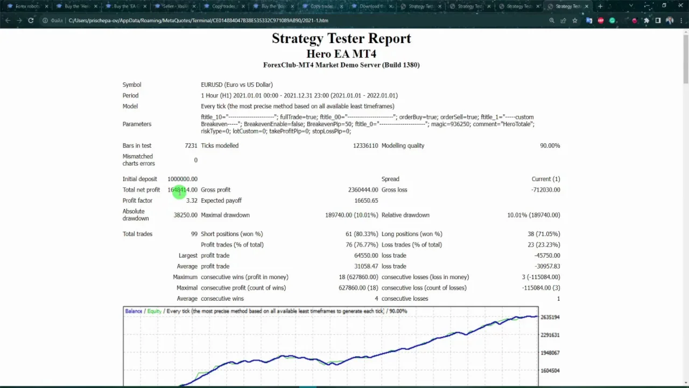Click Modelling quality value 90.00%
The image size is (689, 388).
[550, 145]
